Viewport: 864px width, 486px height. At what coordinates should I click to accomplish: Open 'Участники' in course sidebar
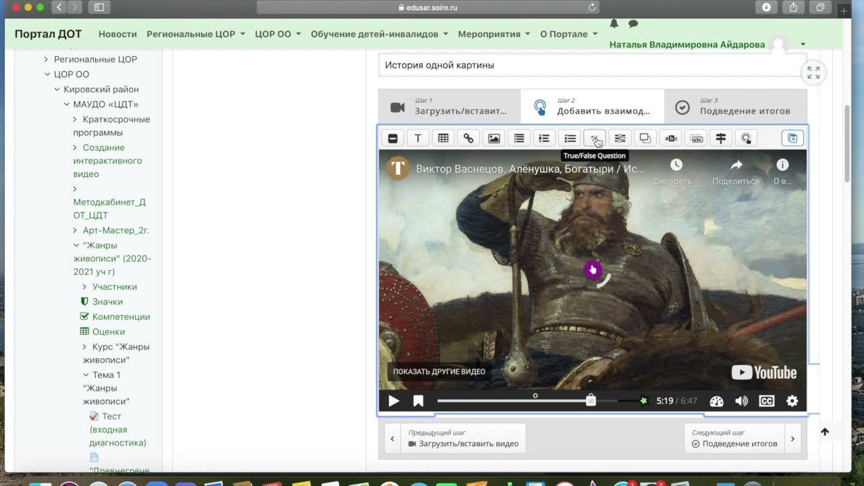(115, 287)
